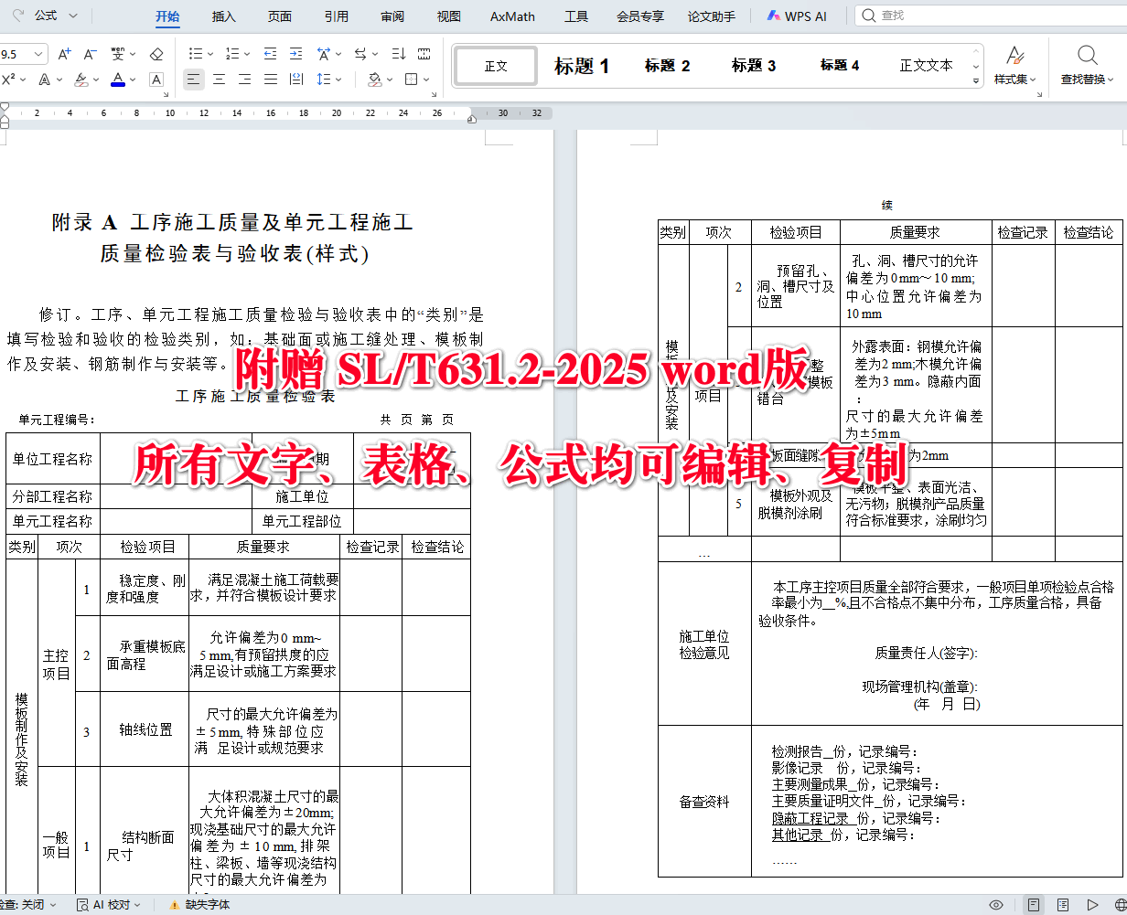The height and width of the screenshot is (915, 1127).
Task: Switch to outline view icon
Action: [x=1063, y=905]
